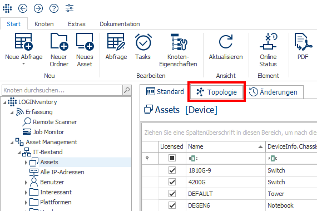Open the Tasks alarm clock icon
Screen dimensions: 317x211
coord(143,42)
